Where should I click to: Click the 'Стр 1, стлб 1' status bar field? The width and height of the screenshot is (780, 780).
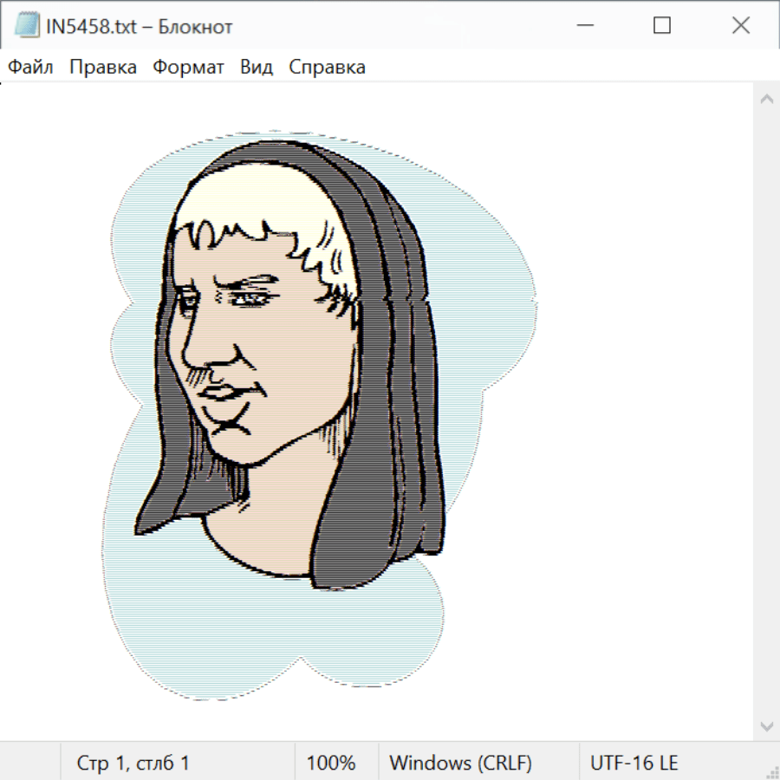(133, 763)
